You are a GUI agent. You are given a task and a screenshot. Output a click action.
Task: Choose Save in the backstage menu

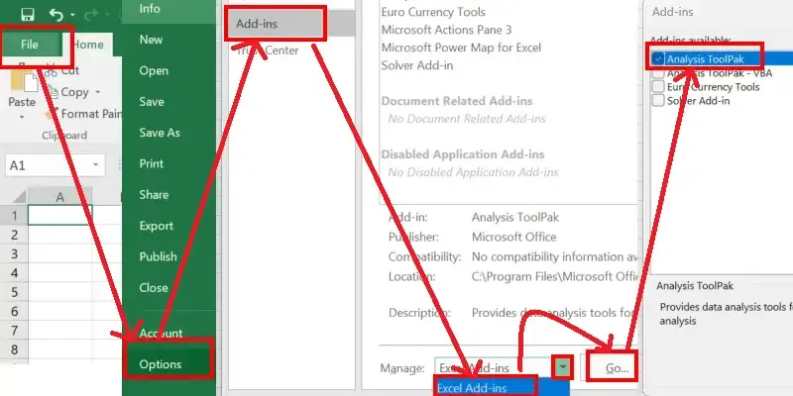pos(152,102)
